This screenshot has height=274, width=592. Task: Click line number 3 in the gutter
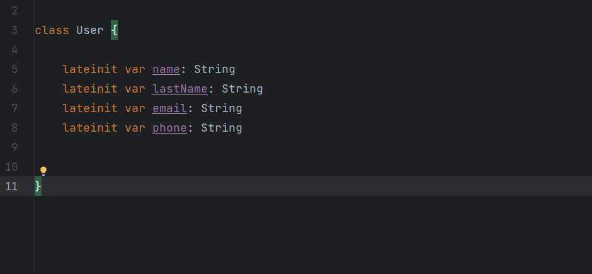coord(14,30)
